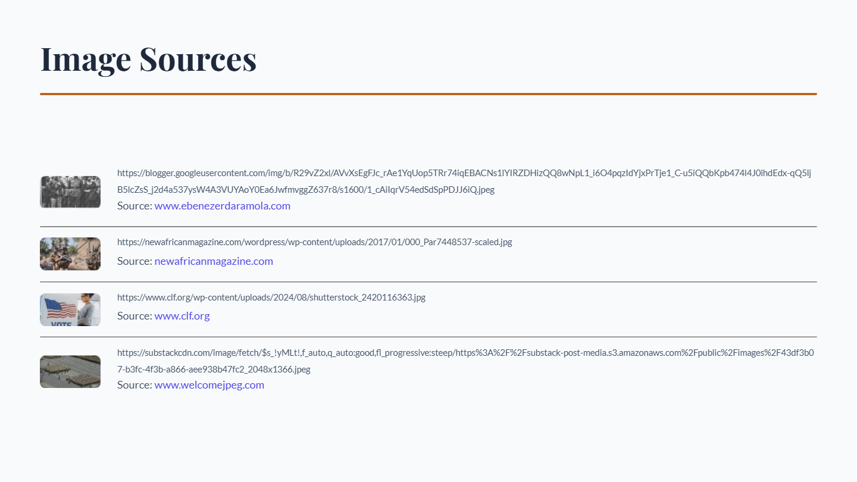This screenshot has width=857, height=482.
Task: Click the military parade formation thumbnail
Action: click(x=70, y=372)
